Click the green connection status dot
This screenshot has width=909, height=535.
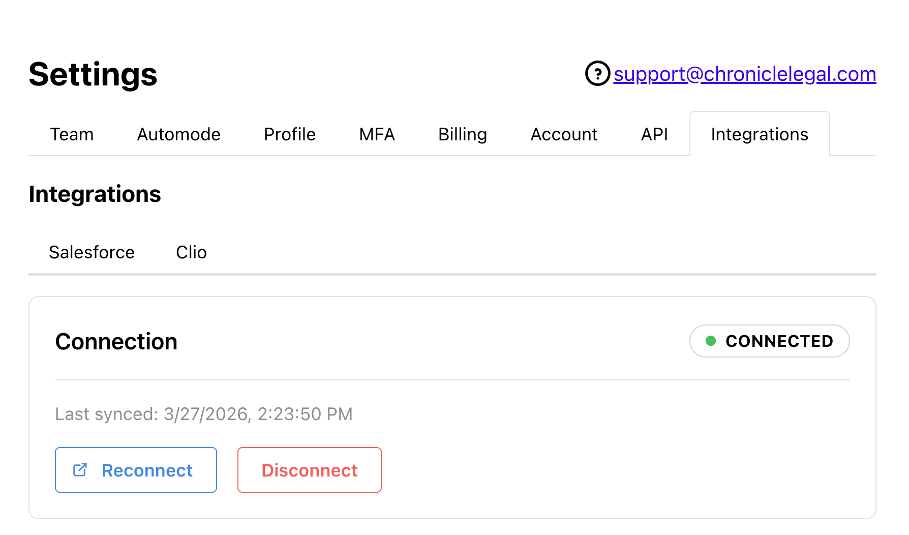point(711,341)
